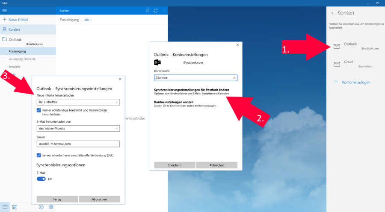Open Kontoeinstellungen ändern link
385x212 pixels.
tap(185, 104)
